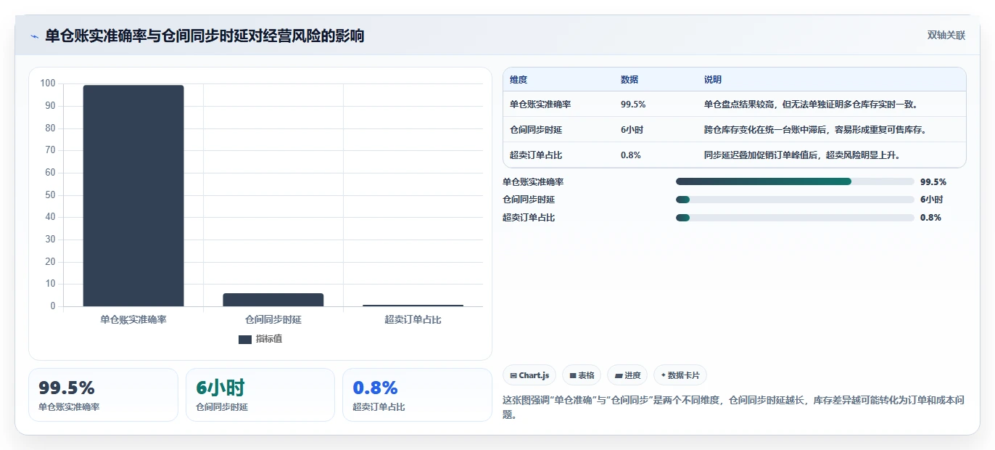Image resolution: width=995 pixels, height=450 pixels.
Task: Click the Chart.js tag icon
Action: coord(513,376)
